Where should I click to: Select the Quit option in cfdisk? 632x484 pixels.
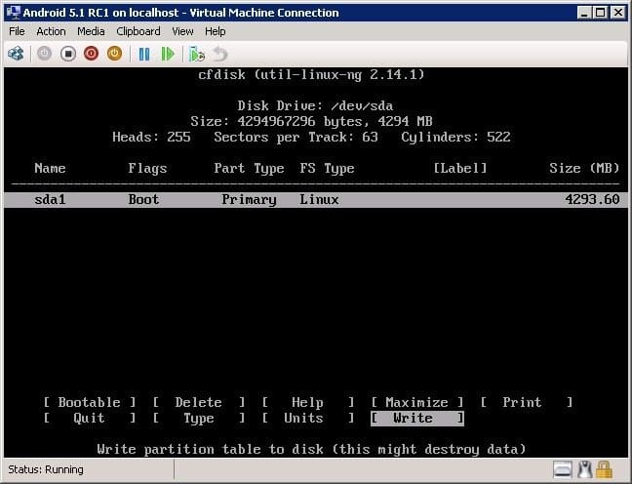click(90, 419)
